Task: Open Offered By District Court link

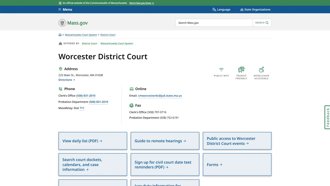Action: pyautogui.click(x=89, y=43)
